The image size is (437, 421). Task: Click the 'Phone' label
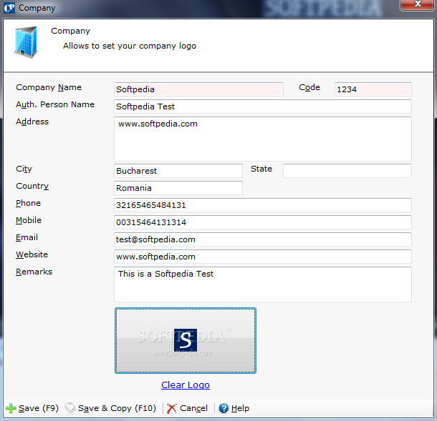tap(28, 203)
